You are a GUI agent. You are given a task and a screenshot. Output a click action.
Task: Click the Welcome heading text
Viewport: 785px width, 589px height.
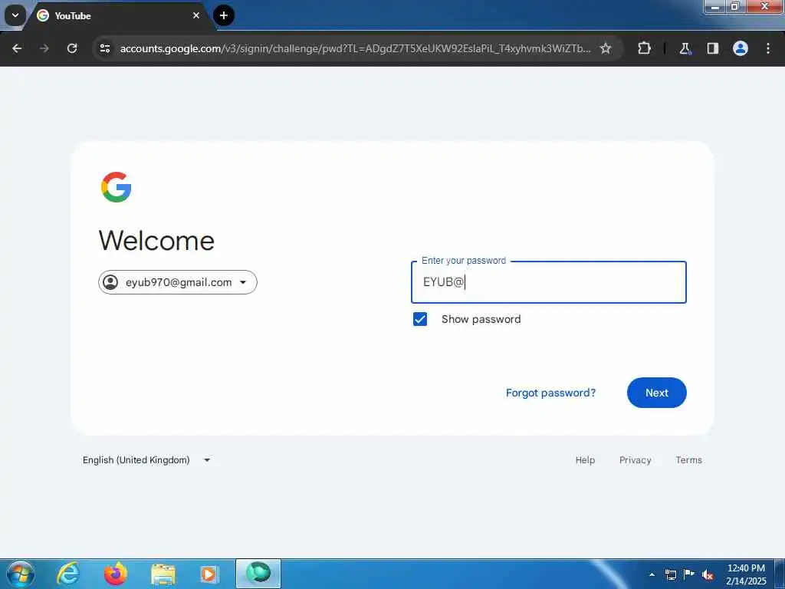tap(156, 241)
